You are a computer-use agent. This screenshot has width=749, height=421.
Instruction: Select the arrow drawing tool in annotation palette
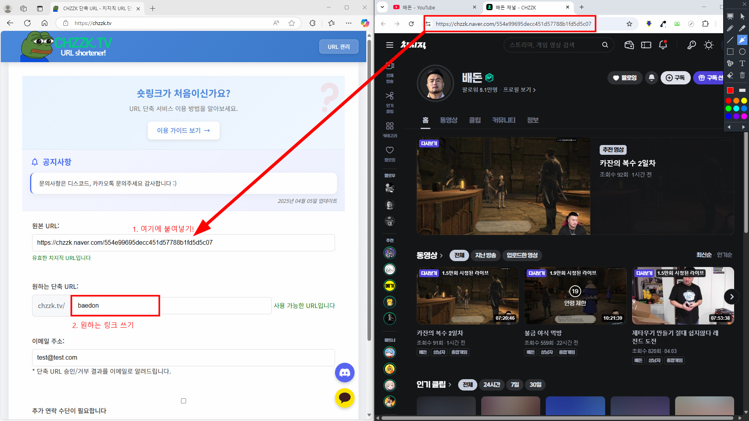pyautogui.click(x=742, y=40)
